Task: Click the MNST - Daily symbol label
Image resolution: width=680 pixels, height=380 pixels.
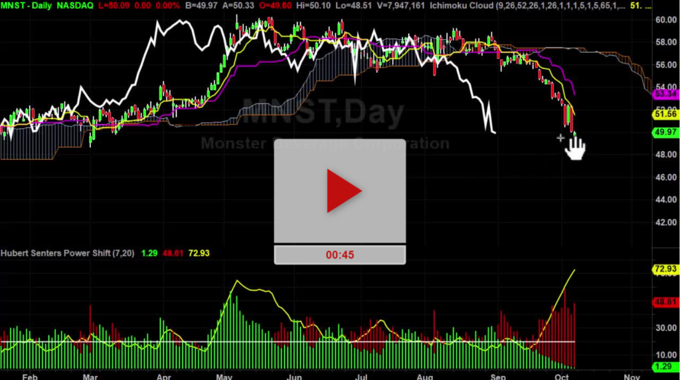Action: pos(37,6)
